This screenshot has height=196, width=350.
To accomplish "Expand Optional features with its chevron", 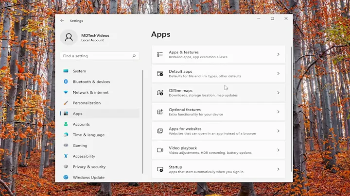I will coord(278,112).
